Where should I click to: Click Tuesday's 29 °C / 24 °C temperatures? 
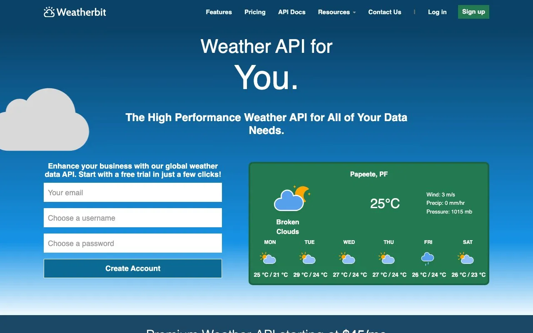pyautogui.click(x=310, y=275)
